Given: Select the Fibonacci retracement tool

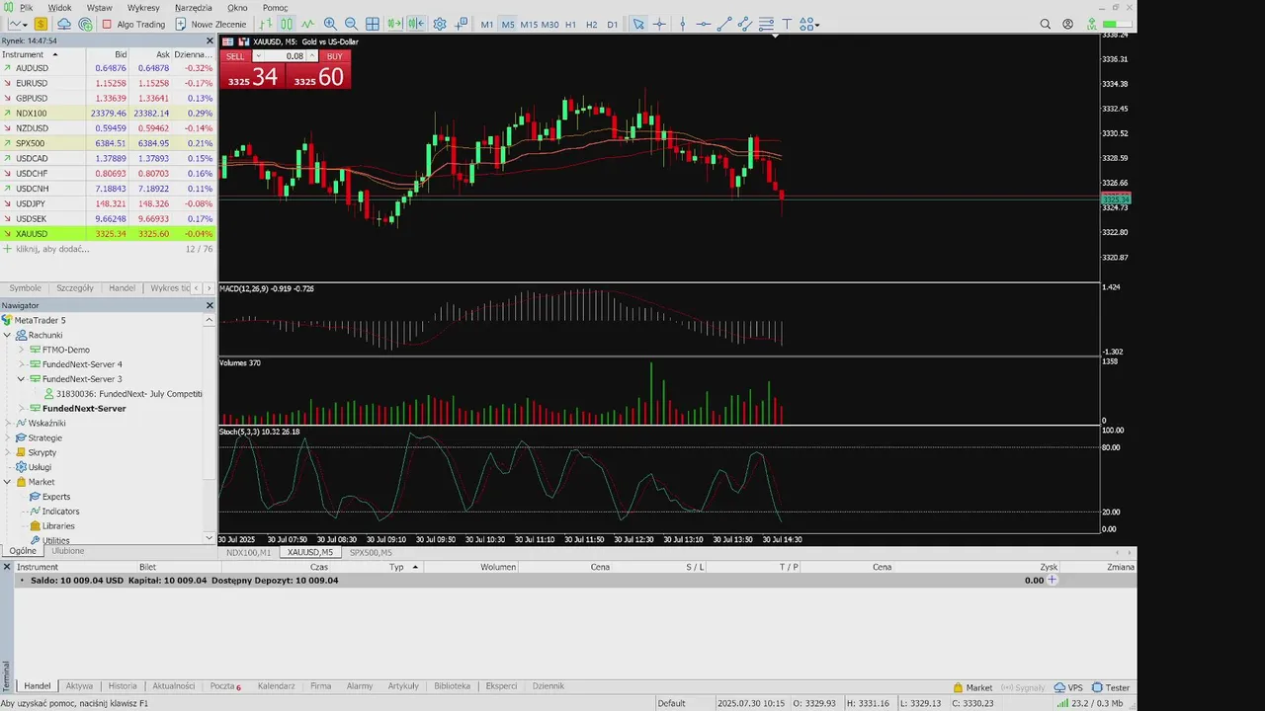Looking at the screenshot, I should point(767,24).
